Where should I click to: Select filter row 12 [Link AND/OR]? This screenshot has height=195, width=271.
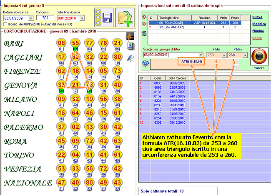pos(195,27)
